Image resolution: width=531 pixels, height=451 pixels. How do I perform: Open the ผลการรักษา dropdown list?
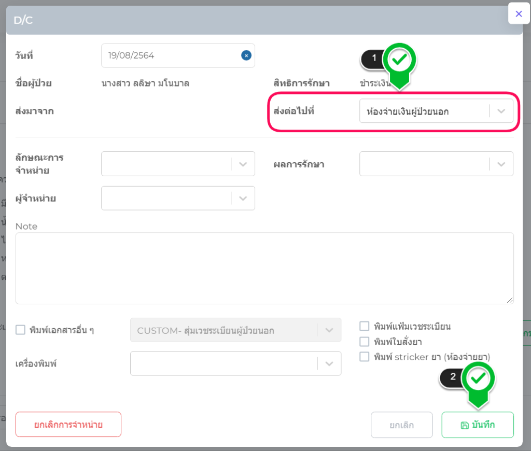(501, 164)
